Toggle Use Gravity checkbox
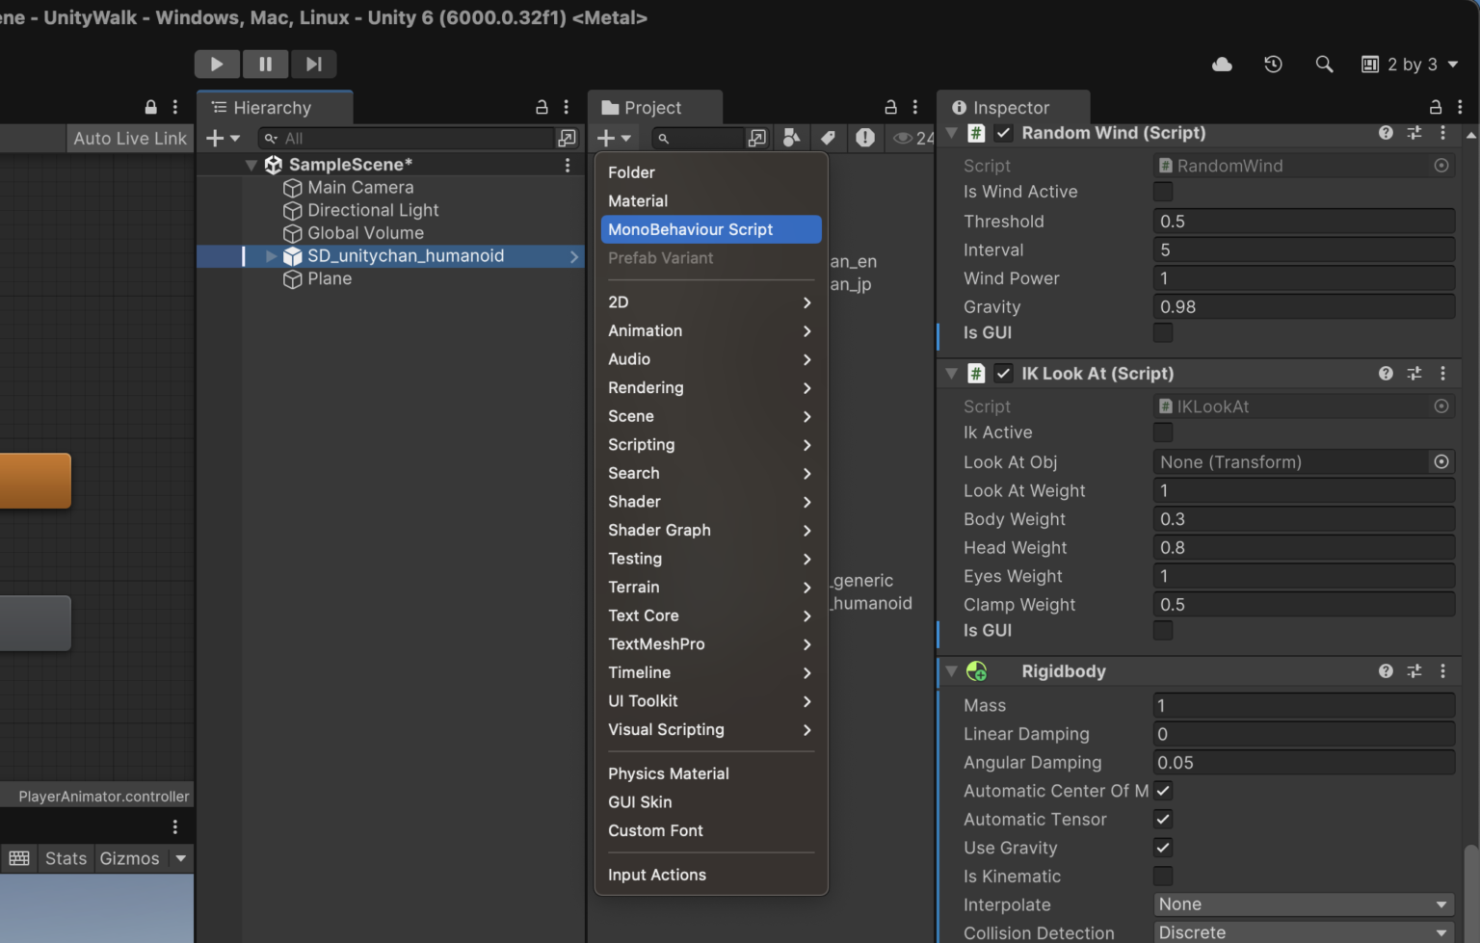1480x943 pixels. click(1163, 848)
